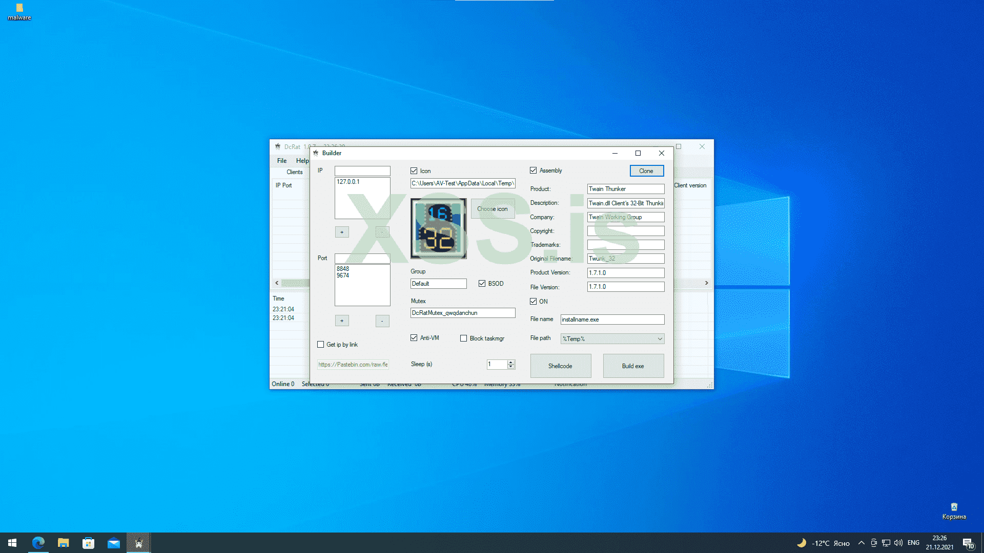This screenshot has width=984, height=553.
Task: Click the Mutex text field
Action: click(462, 313)
